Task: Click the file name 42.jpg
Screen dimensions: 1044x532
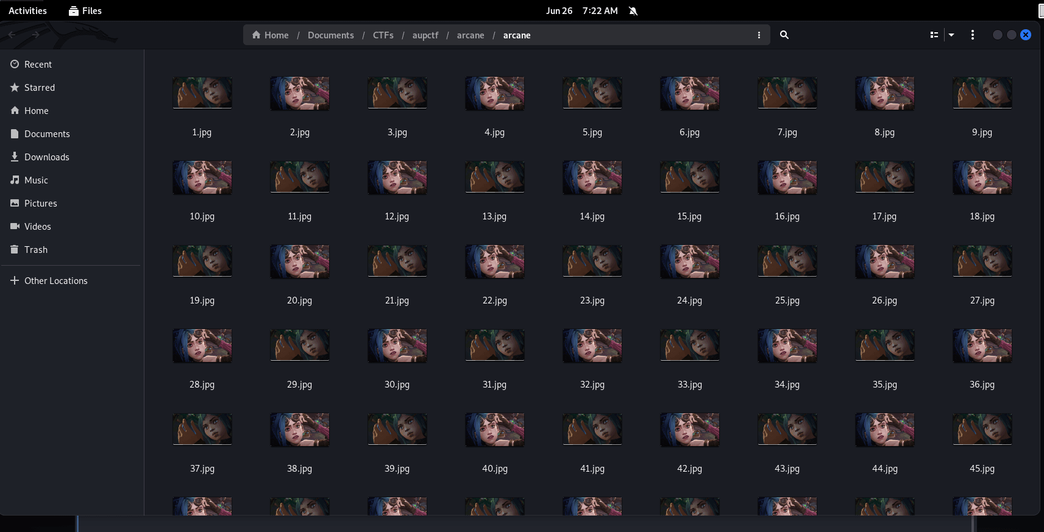Action: pos(690,469)
